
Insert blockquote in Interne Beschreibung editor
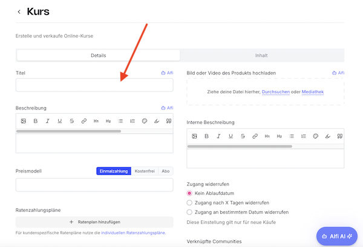click(x=340, y=136)
